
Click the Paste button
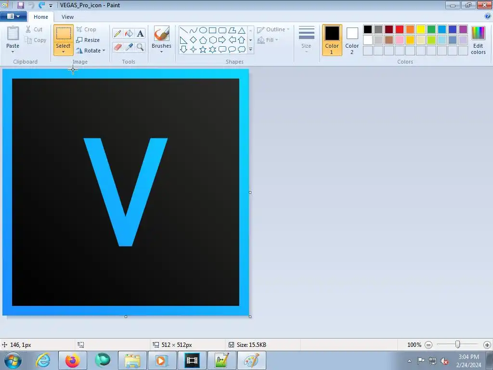coord(13,37)
